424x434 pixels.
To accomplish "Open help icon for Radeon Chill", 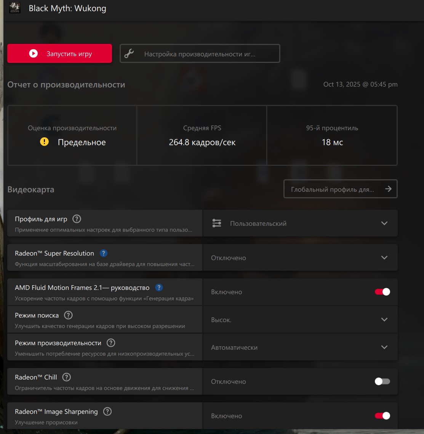I will pyautogui.click(x=66, y=377).
